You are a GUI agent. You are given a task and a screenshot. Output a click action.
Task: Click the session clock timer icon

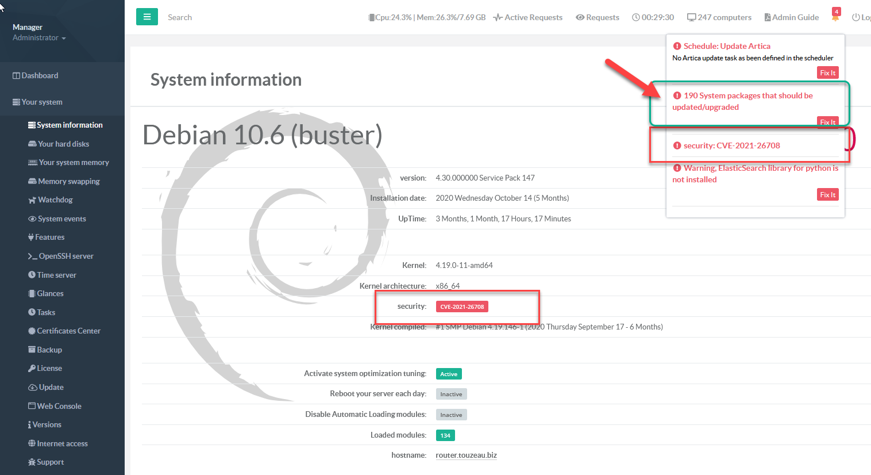coord(636,17)
